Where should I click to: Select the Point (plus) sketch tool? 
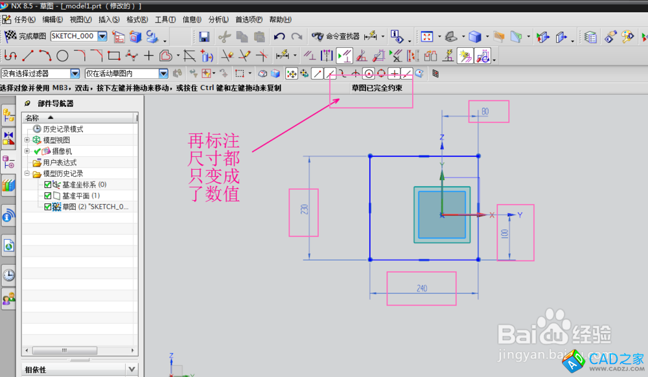[148, 56]
